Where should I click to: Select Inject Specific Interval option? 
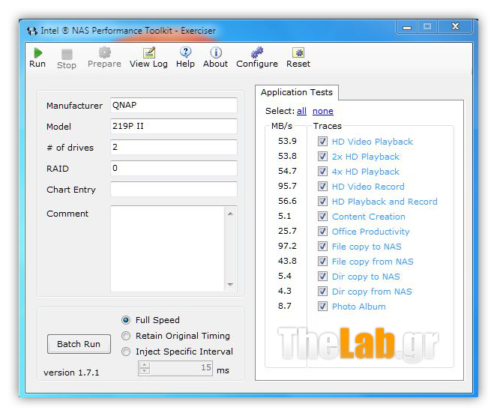click(126, 352)
